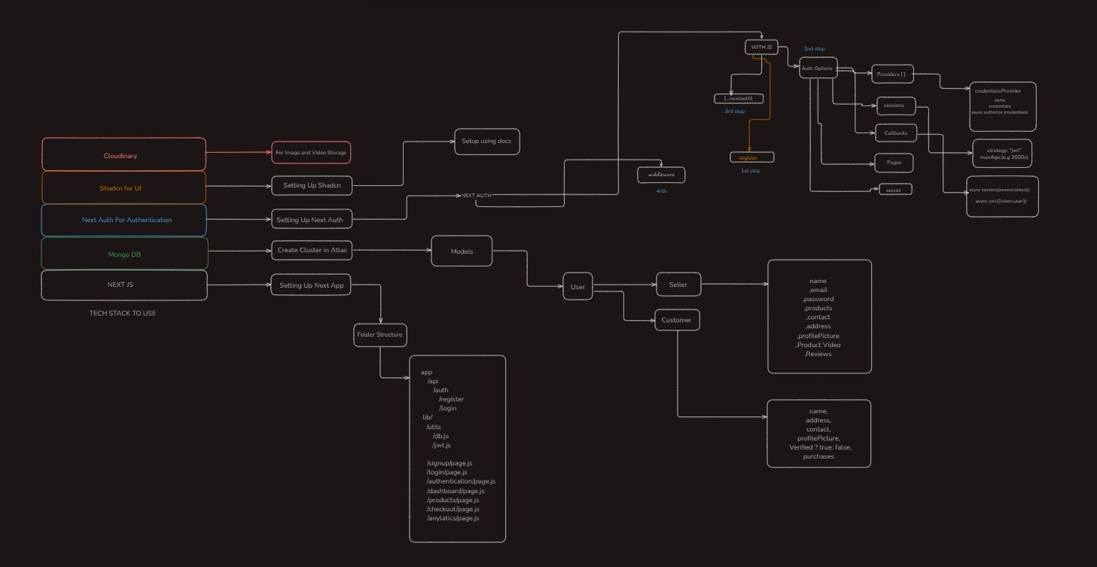Select the Customer node

pos(676,320)
